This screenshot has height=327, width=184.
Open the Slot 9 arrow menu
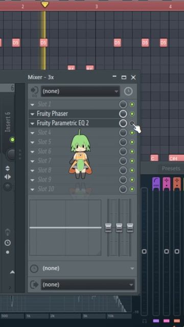pos(32,180)
